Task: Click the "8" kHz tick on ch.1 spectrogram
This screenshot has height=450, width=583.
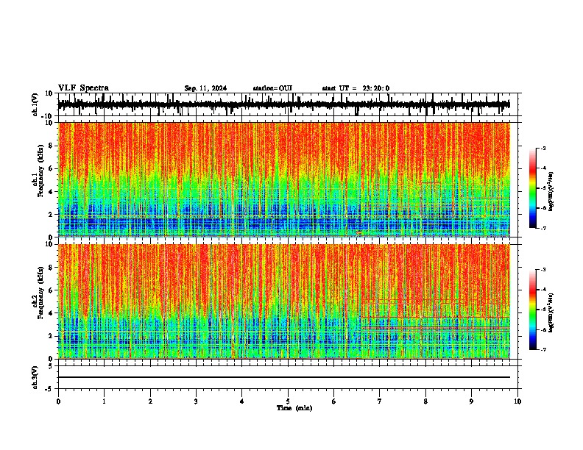Action: coord(51,146)
